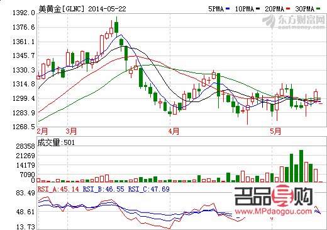Click the RSI_A:45.14 indicator label
This screenshot has height=230, width=327.
click(x=58, y=189)
